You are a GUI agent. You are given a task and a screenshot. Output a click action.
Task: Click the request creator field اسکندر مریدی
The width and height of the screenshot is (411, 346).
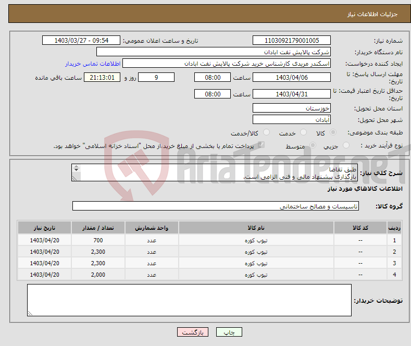(227, 64)
